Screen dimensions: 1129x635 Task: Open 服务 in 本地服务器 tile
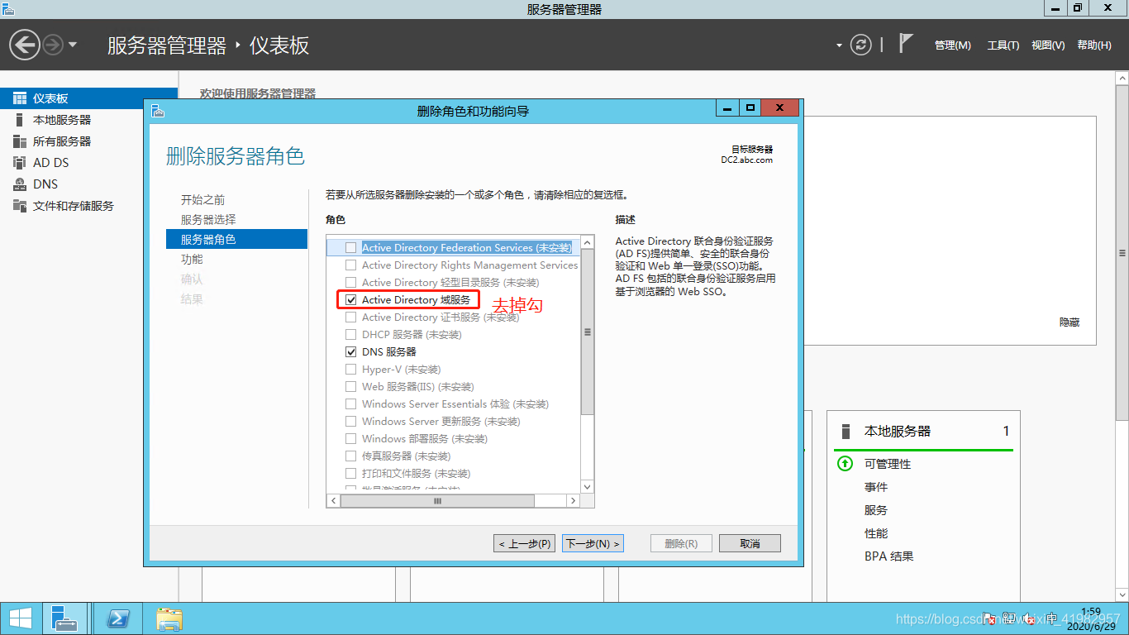pyautogui.click(x=876, y=510)
